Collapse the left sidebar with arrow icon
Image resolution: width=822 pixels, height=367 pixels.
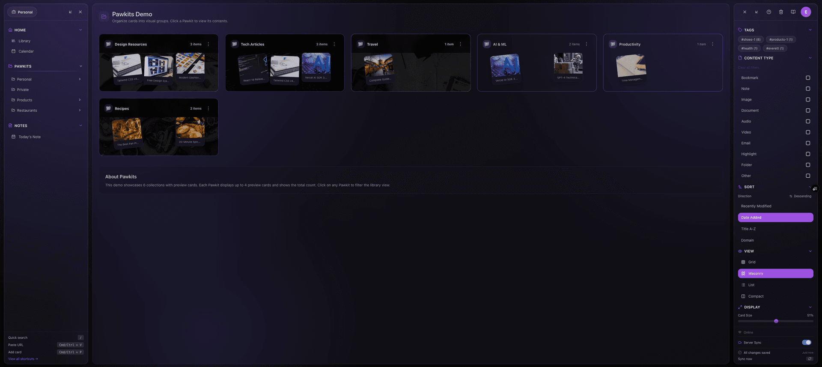click(x=70, y=12)
